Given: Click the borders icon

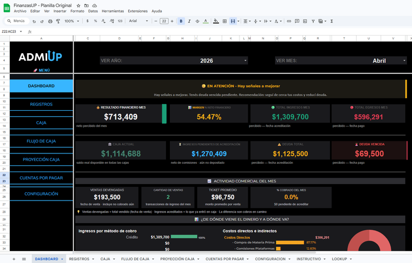Looking at the screenshot, I should click(x=225, y=21).
